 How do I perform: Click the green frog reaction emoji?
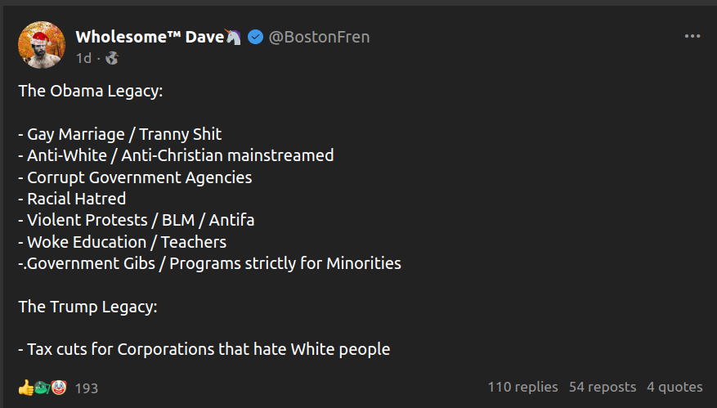tap(42, 388)
